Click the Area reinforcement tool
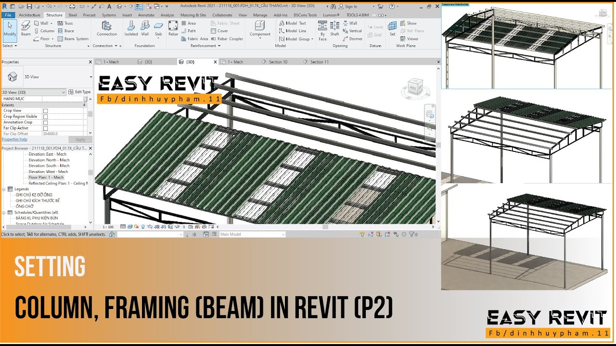This screenshot has width=616, height=346. click(188, 23)
